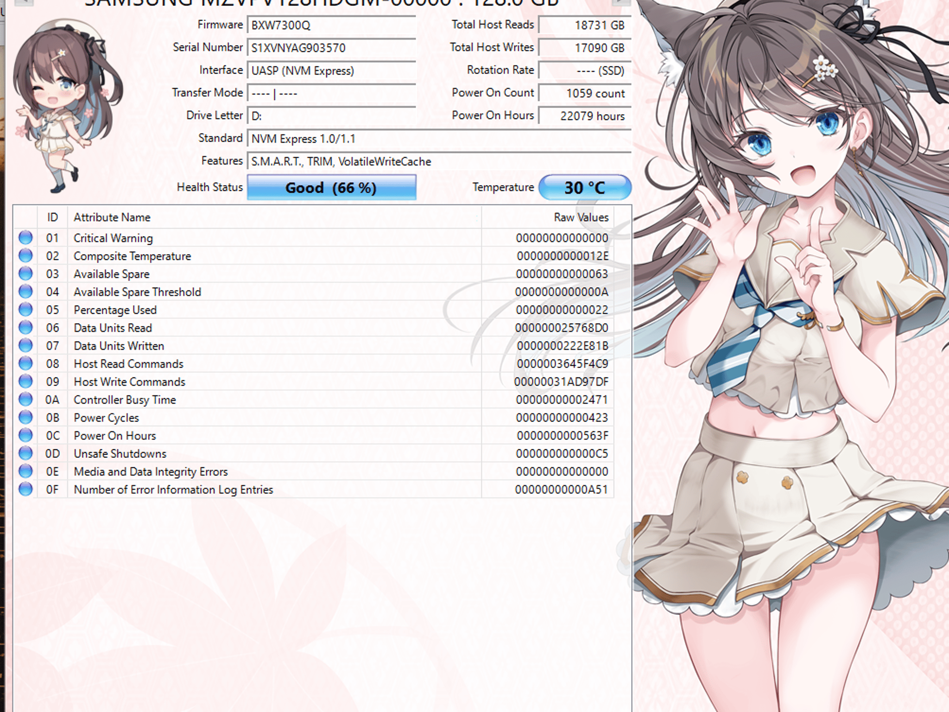The height and width of the screenshot is (712, 949).
Task: Click raw value 0000000000A51
Action: [x=562, y=490]
